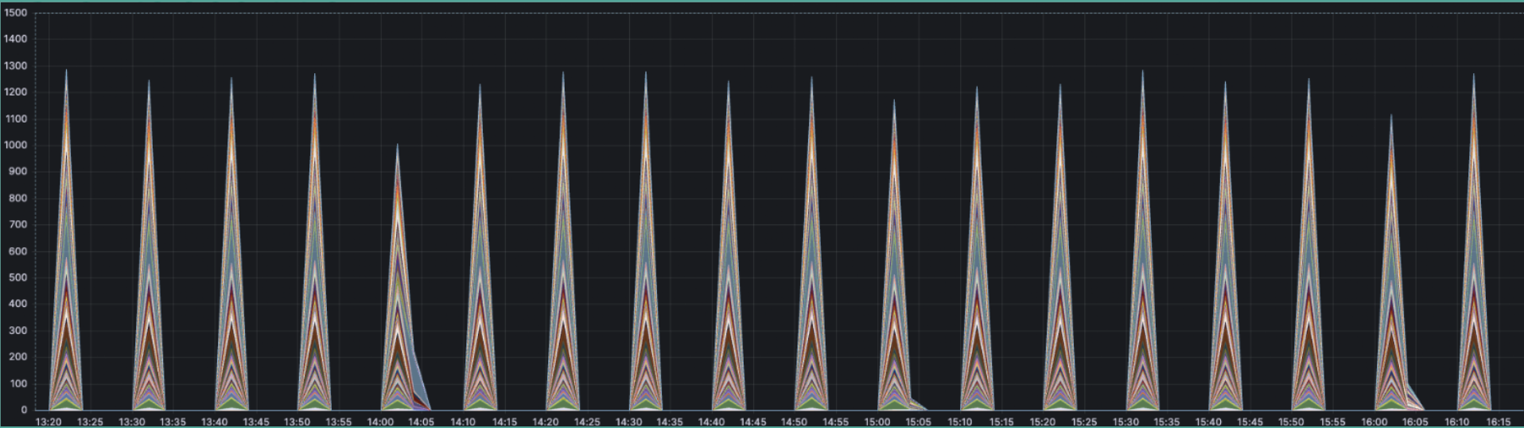Screen dimensions: 1524x428
Task: Click the x-axis time label 14:00
Action: click(x=380, y=422)
